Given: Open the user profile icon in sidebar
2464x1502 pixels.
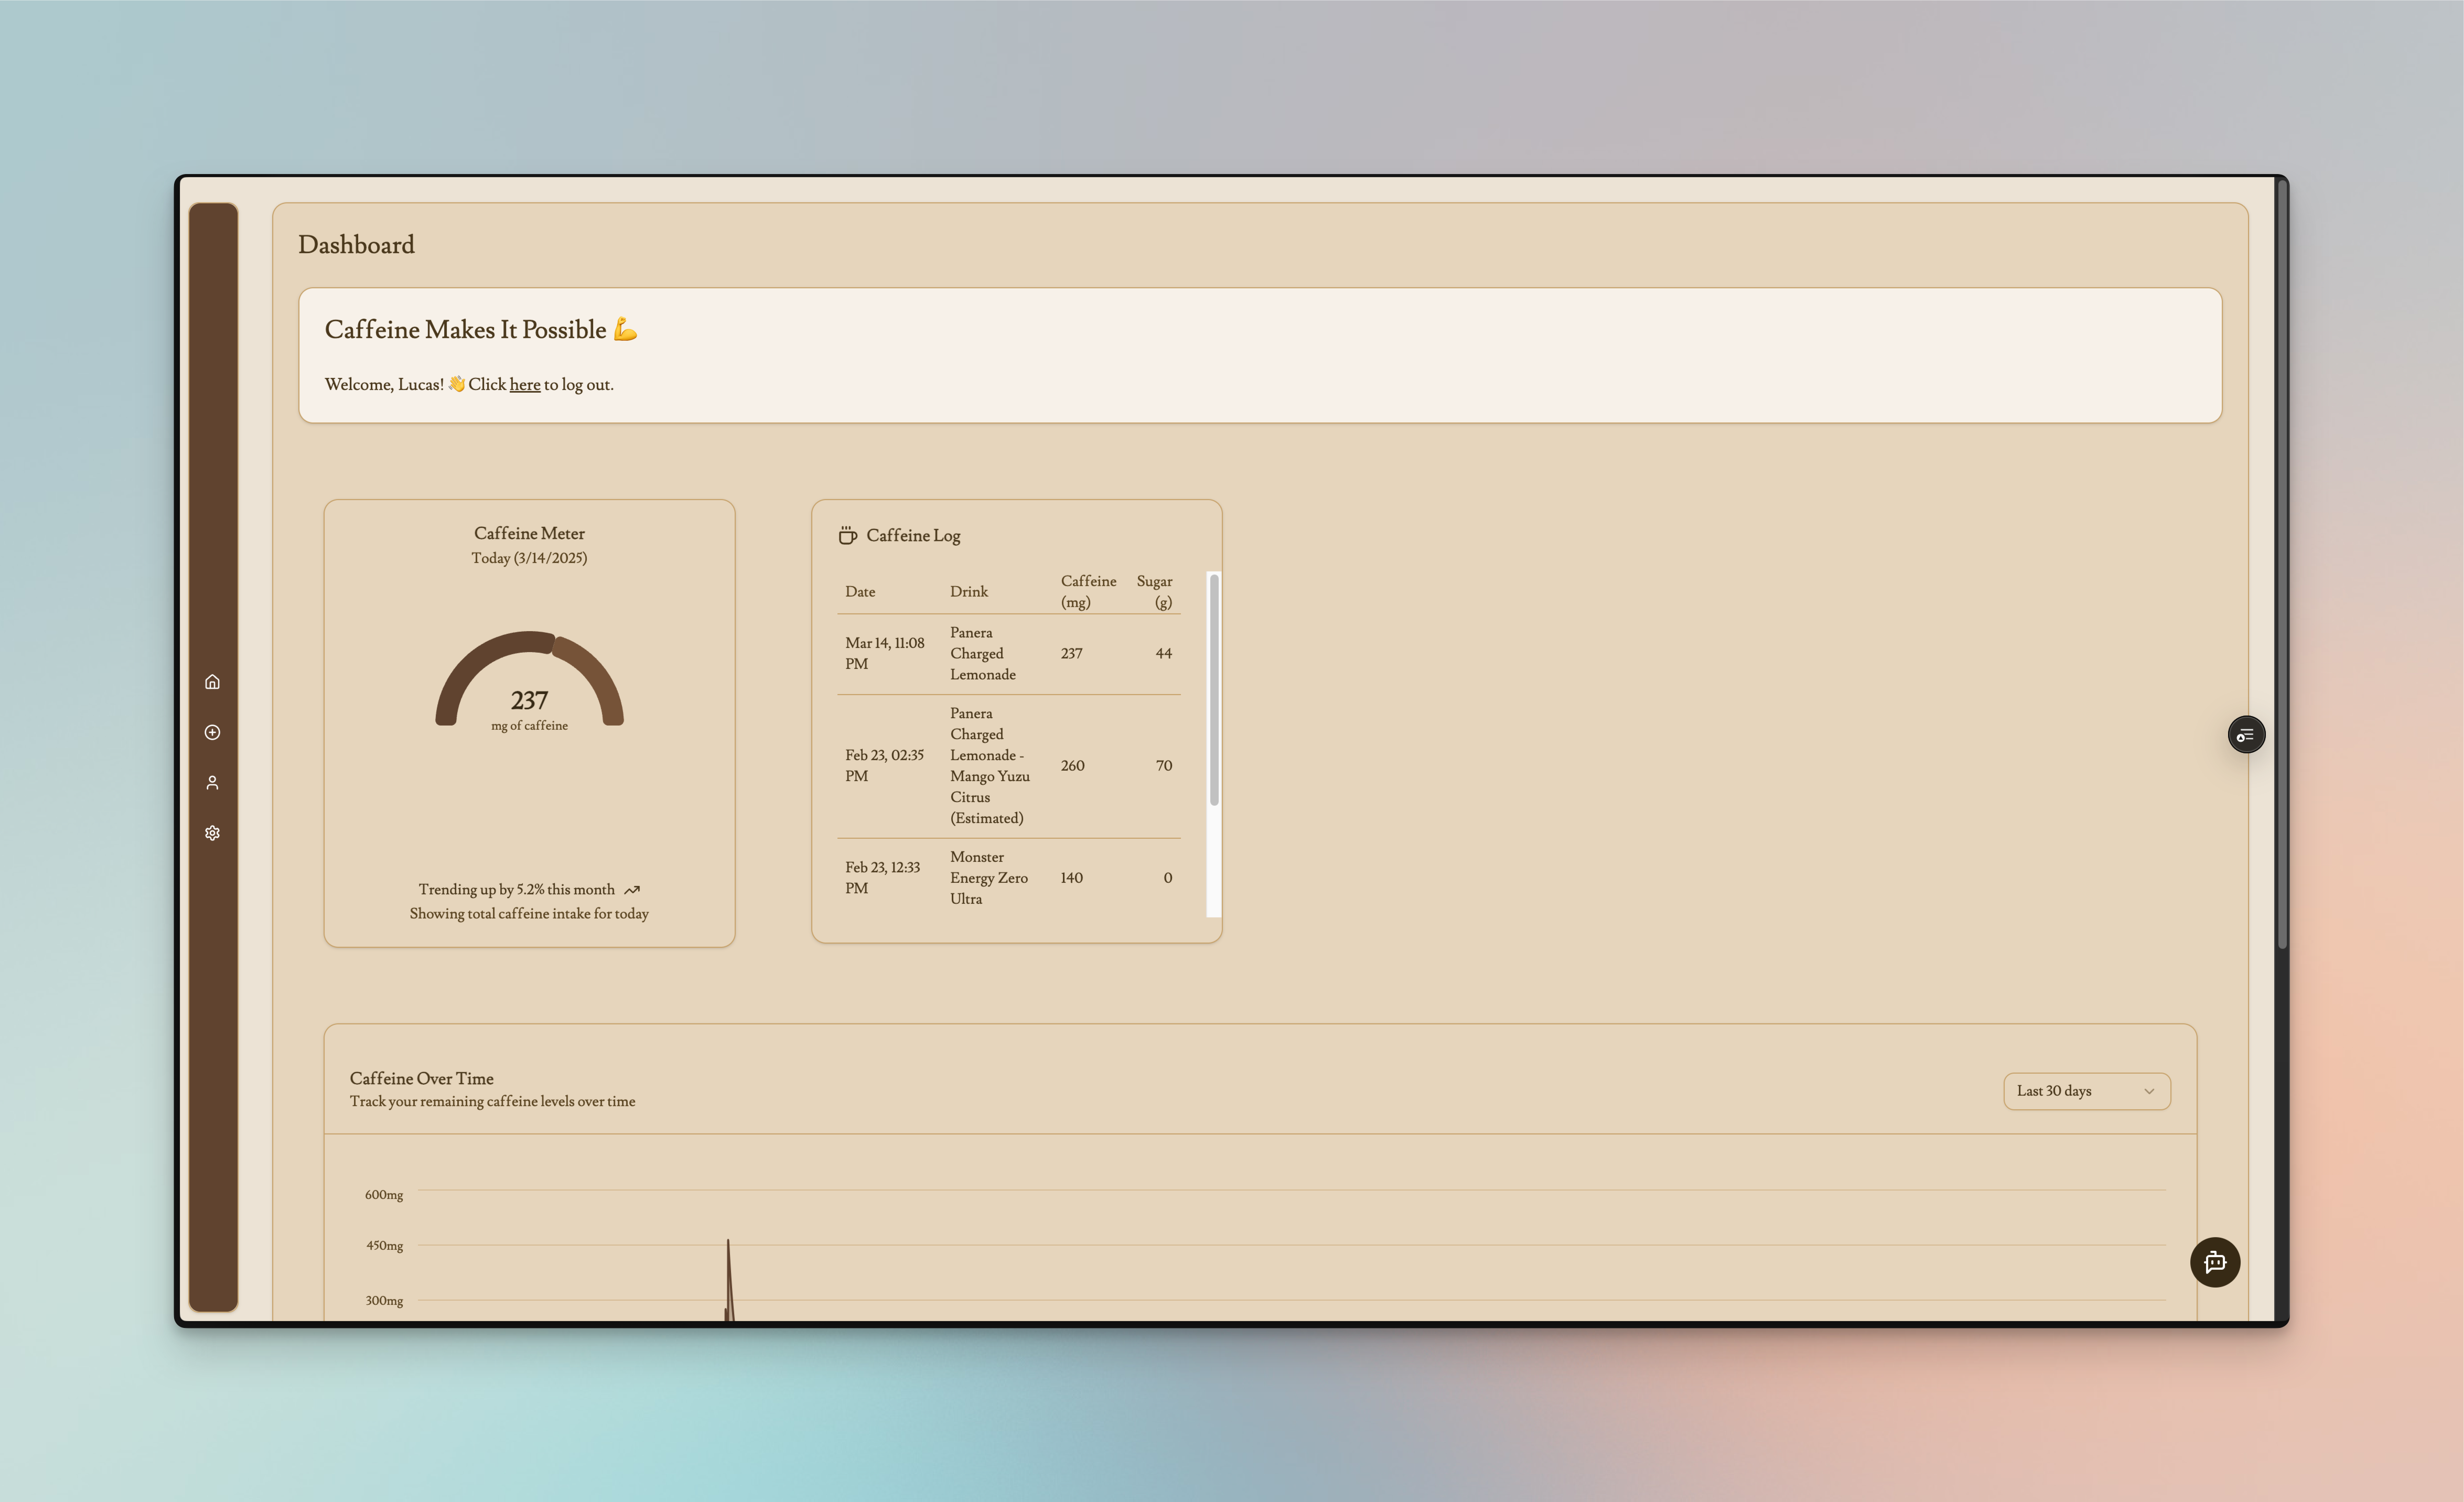Looking at the screenshot, I should pyautogui.click(x=212, y=783).
